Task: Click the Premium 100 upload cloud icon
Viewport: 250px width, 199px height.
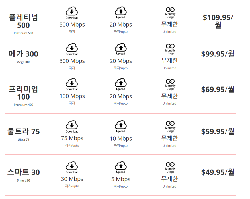Action: pyautogui.click(x=121, y=82)
